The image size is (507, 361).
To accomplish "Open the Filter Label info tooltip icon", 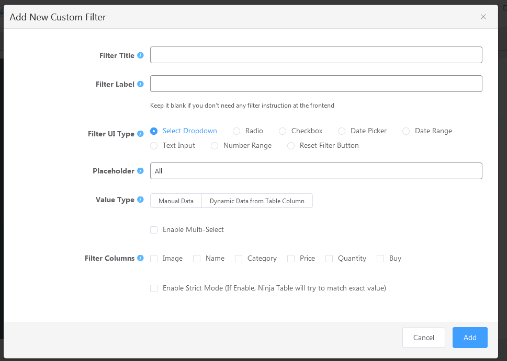I will coord(140,84).
